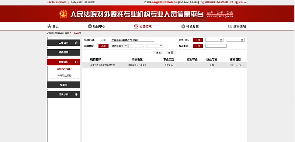Click the 机构名称 column header
This screenshot has height=142, width=295.
96,59
